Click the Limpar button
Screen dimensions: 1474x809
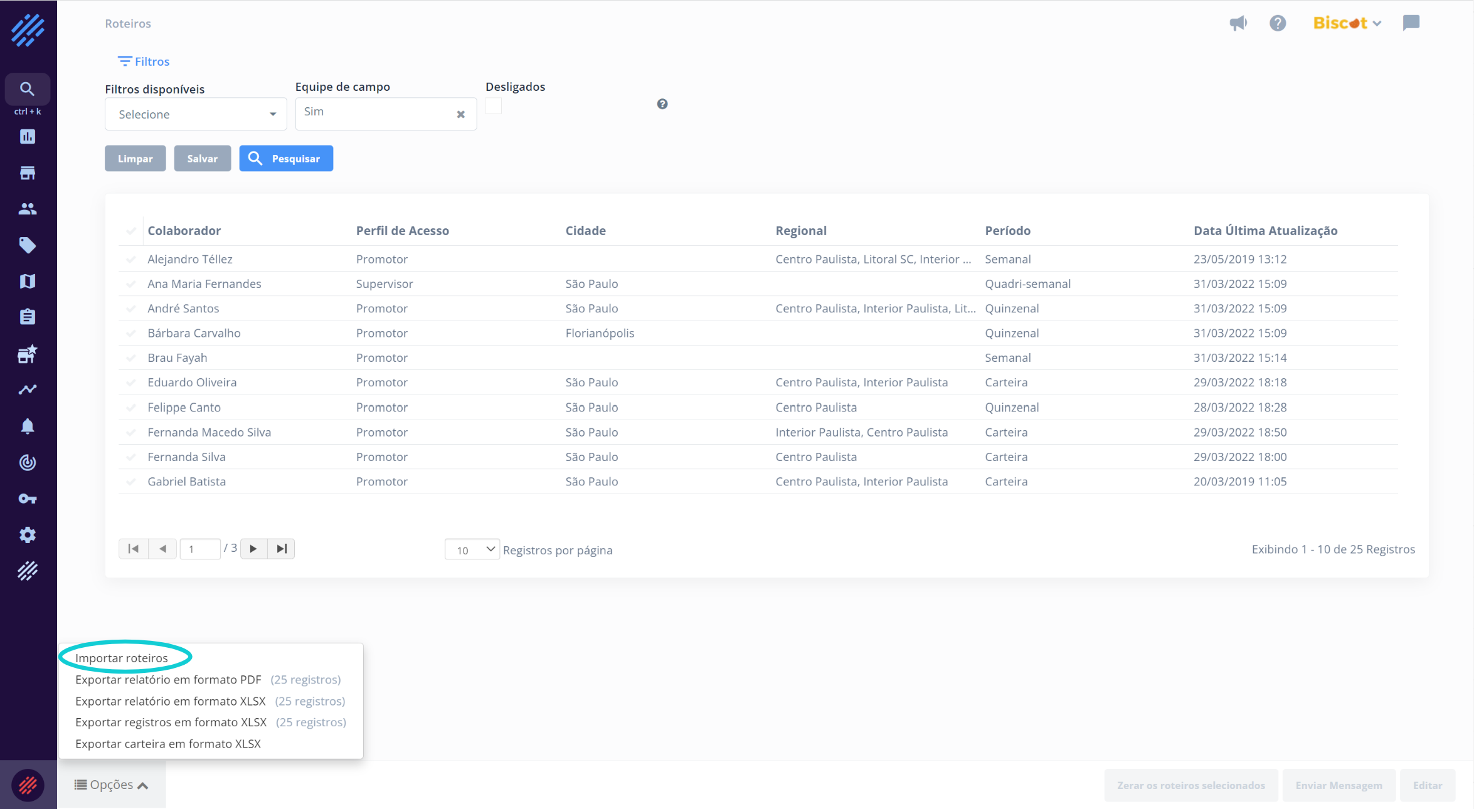[x=135, y=159]
